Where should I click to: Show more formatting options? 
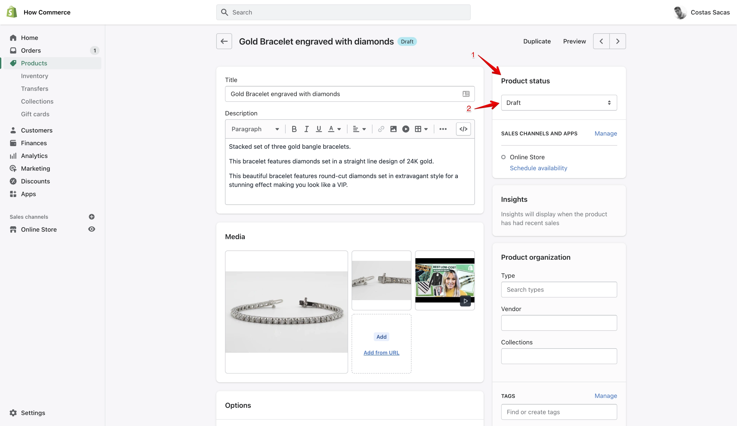pos(443,129)
